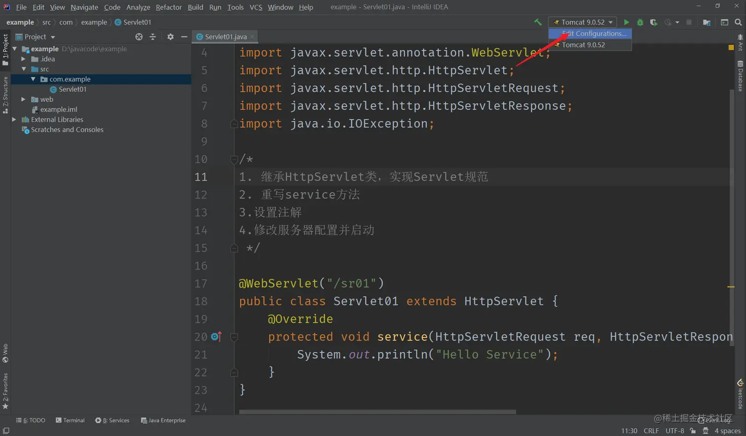Click the 11:30 caret position indicator
The image size is (746, 436).
pyautogui.click(x=629, y=431)
